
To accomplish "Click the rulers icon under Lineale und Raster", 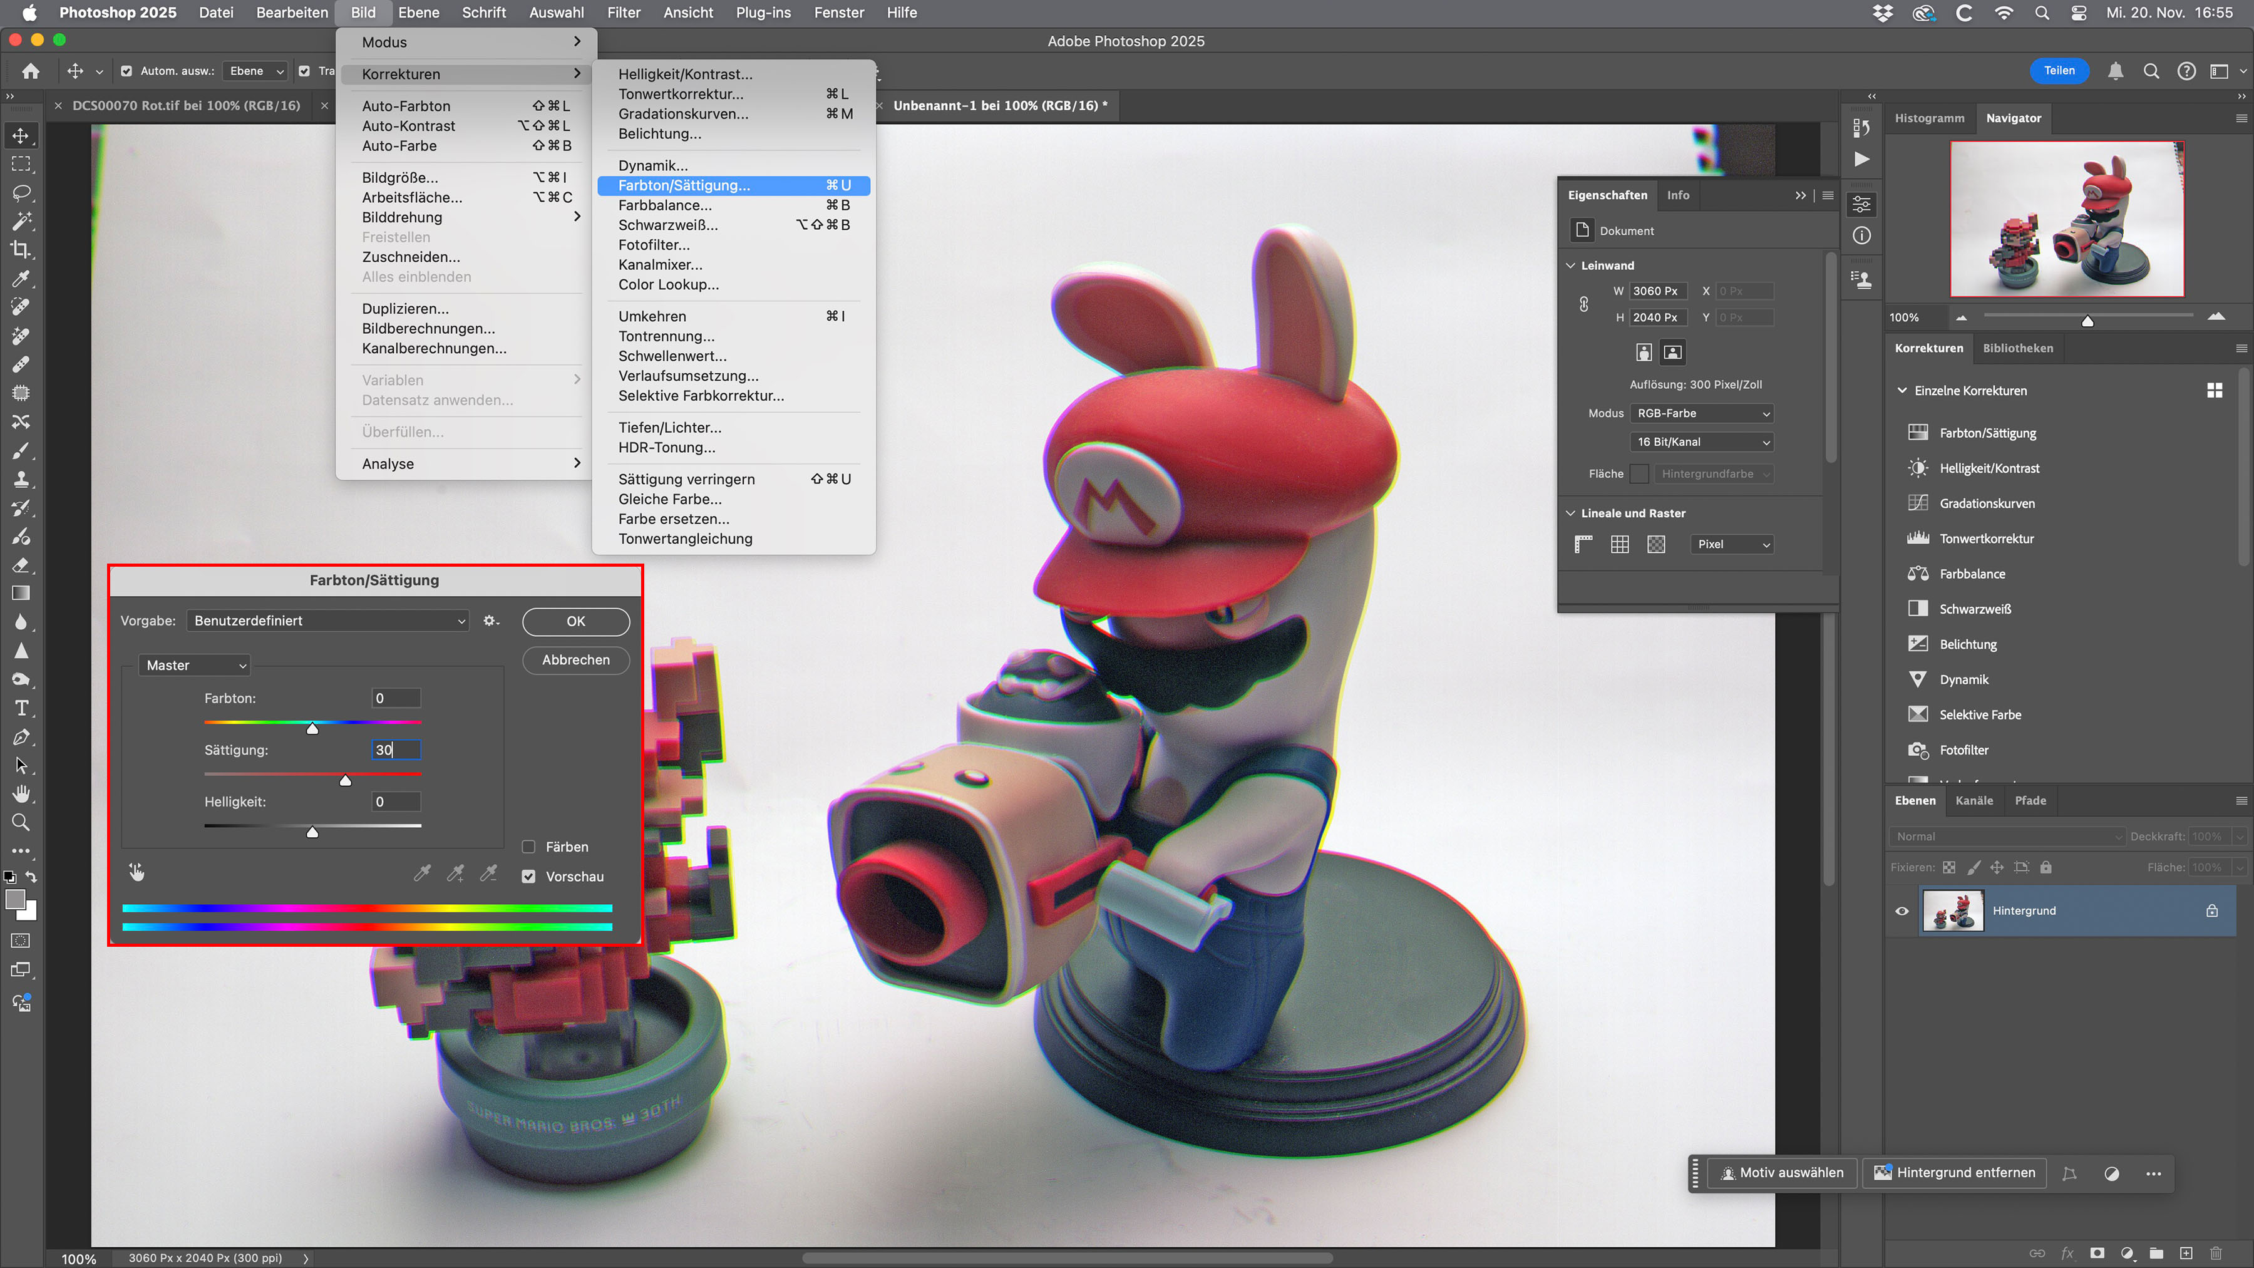I will pyautogui.click(x=1583, y=544).
